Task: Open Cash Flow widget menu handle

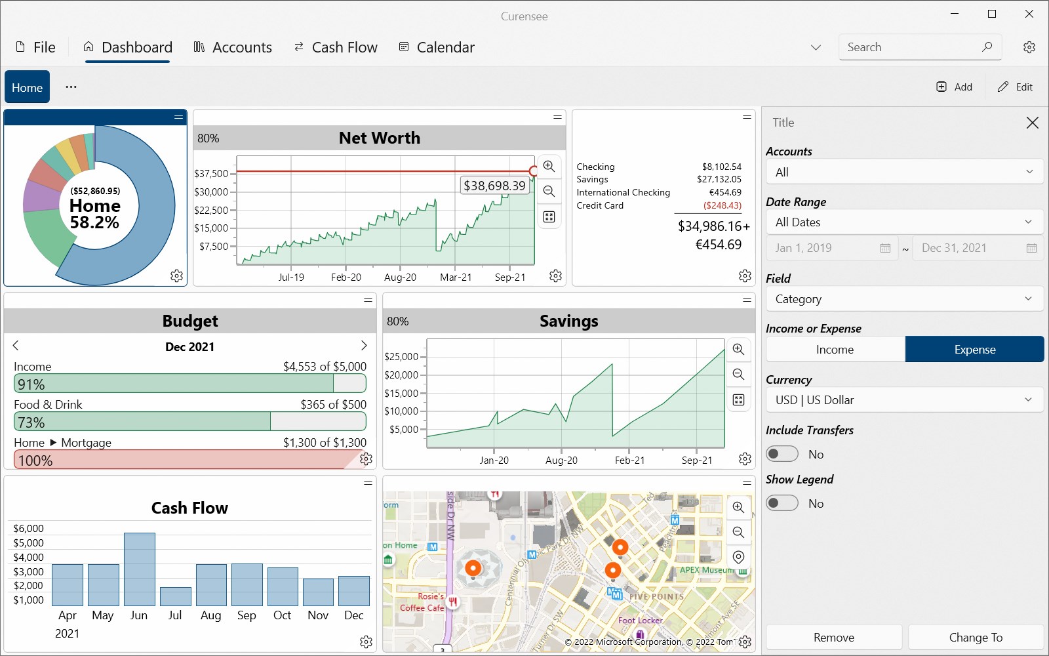Action: point(368,483)
